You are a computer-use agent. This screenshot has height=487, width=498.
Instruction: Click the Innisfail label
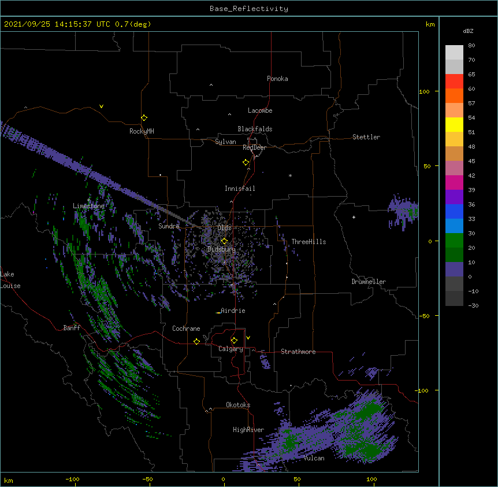click(240, 189)
